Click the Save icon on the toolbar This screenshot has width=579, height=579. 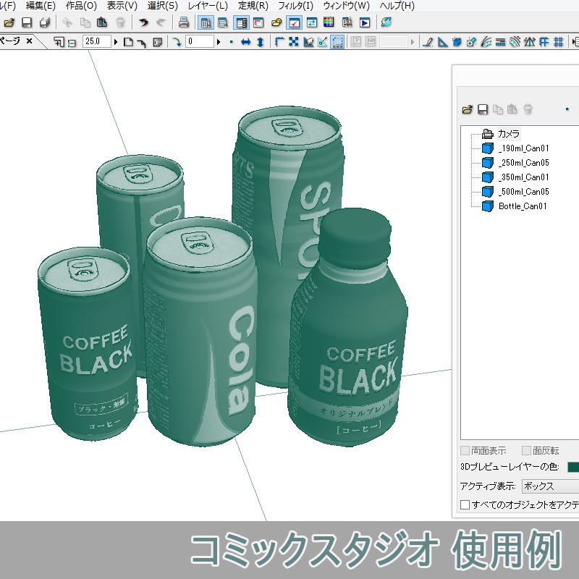28,22
